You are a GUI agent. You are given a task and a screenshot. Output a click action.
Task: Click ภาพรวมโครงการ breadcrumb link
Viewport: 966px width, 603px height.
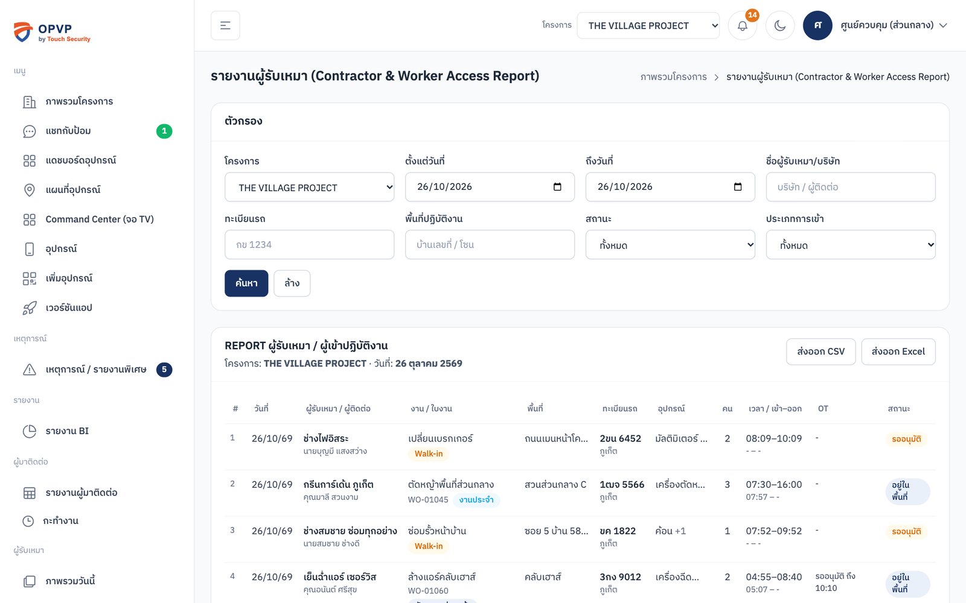pyautogui.click(x=674, y=77)
